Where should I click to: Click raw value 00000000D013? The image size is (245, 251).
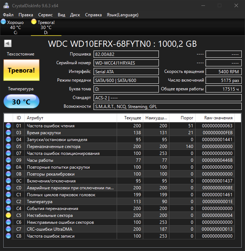[217, 229]
